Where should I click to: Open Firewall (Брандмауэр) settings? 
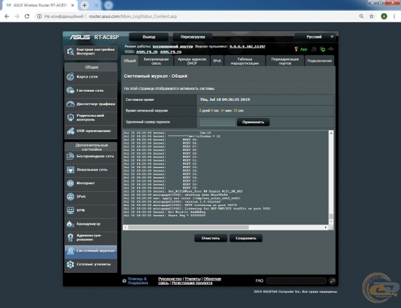coord(90,223)
